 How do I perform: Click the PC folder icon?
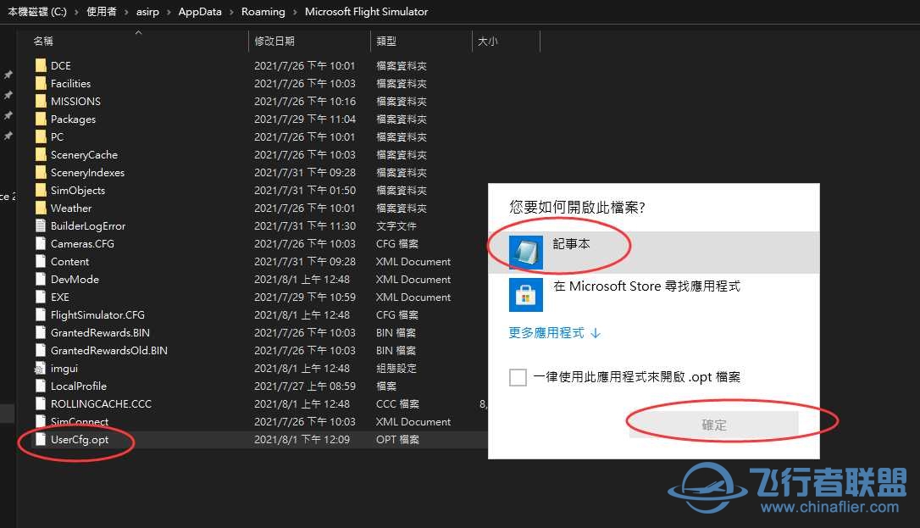click(x=41, y=136)
